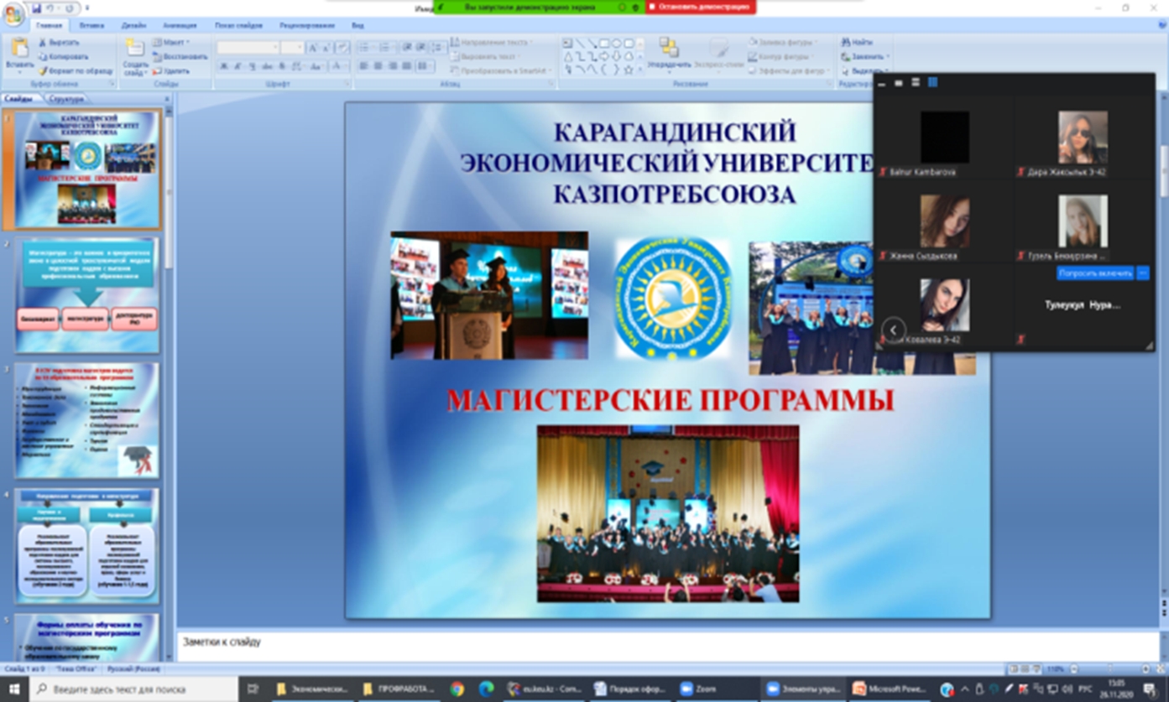
Task: Select slide 2 thumbnail in slide panel
Action: (87, 294)
